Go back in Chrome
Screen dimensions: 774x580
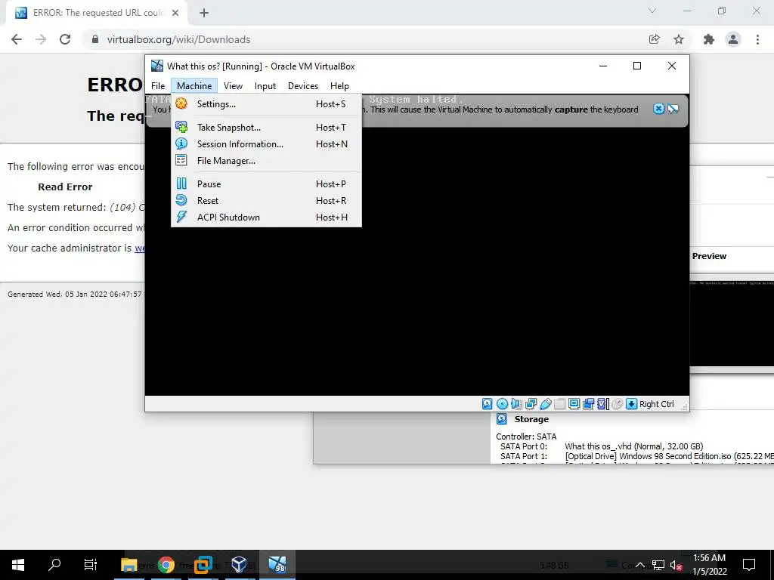tap(17, 39)
